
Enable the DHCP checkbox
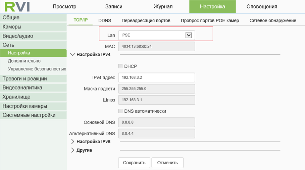click(x=120, y=66)
